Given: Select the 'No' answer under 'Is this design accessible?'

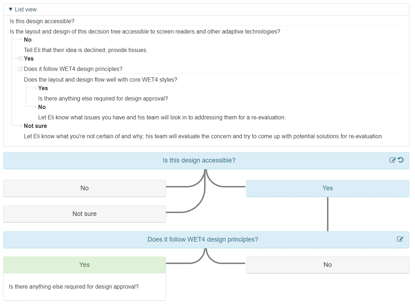Looking at the screenshot, I should pyautogui.click(x=84, y=188).
